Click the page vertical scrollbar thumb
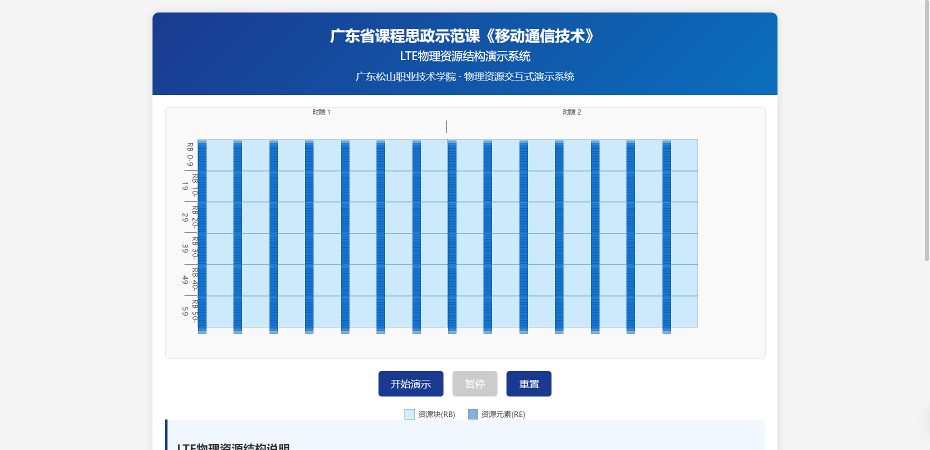 click(x=926, y=130)
